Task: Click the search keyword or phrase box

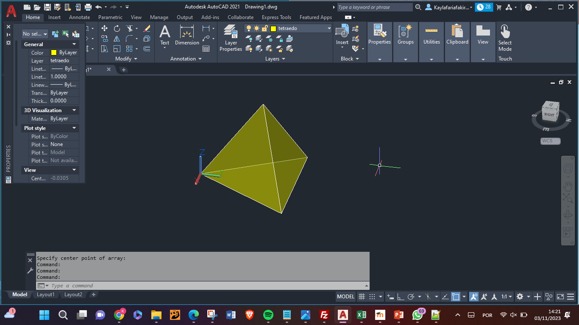Action: 375,7
